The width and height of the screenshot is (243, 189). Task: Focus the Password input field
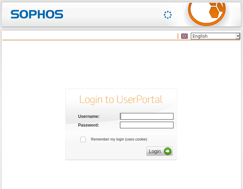point(147,125)
